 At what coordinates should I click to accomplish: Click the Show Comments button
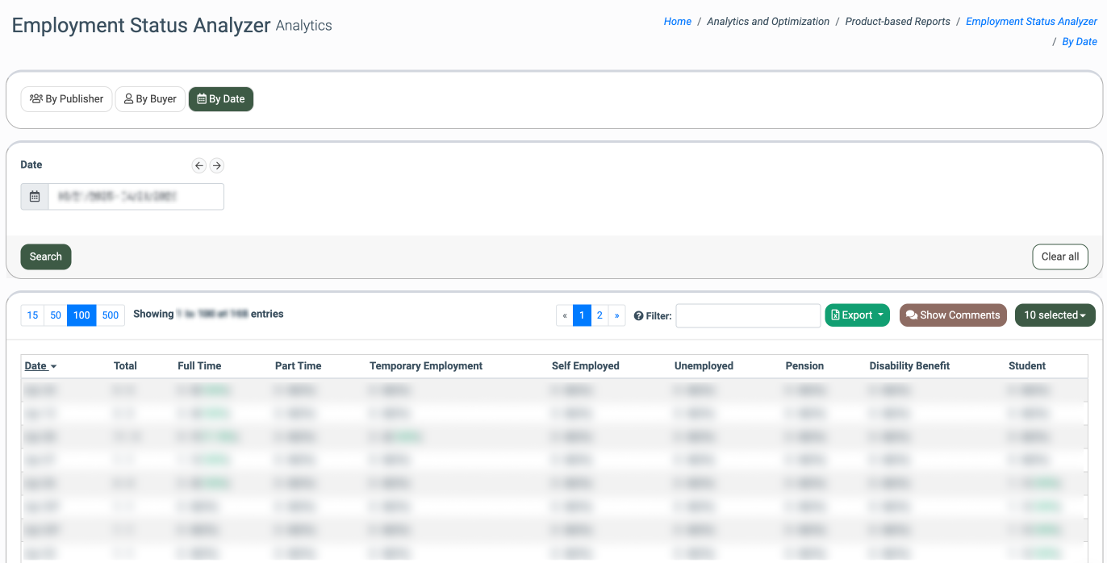(x=953, y=315)
